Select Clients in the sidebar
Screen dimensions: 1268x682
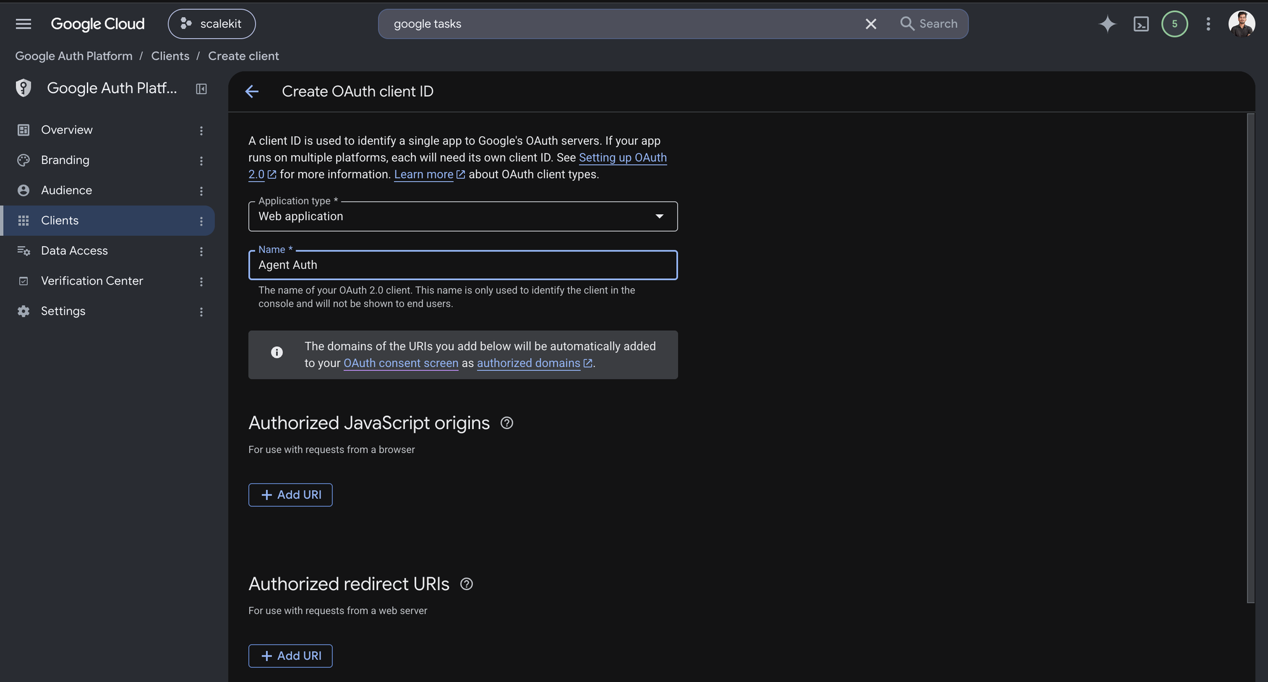[x=107, y=221]
